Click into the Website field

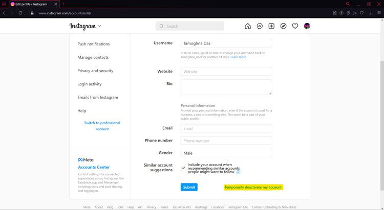226,72
